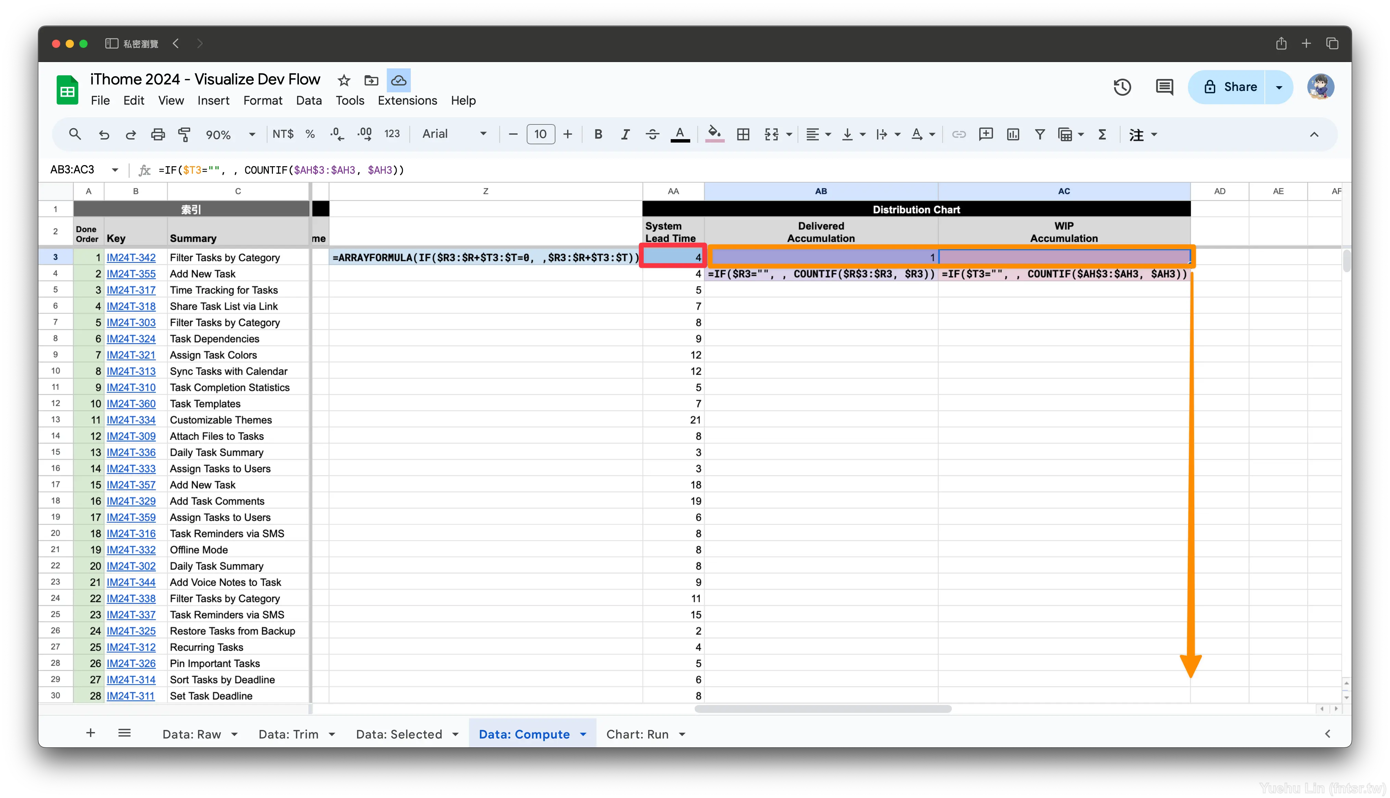1390x798 pixels.
Task: Format selection as NT$ currency
Action: tap(283, 134)
